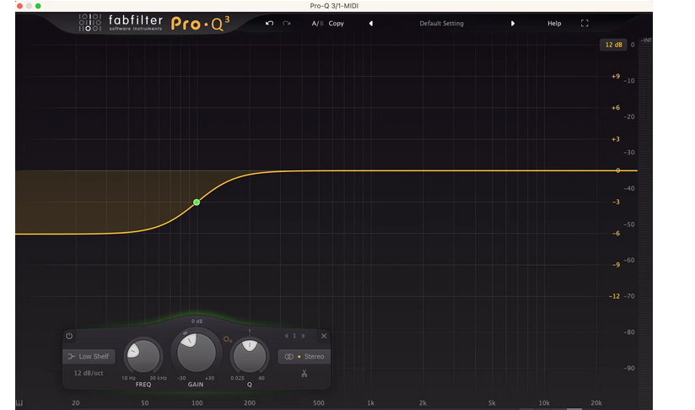
Task: Open the Help menu
Action: pos(554,24)
